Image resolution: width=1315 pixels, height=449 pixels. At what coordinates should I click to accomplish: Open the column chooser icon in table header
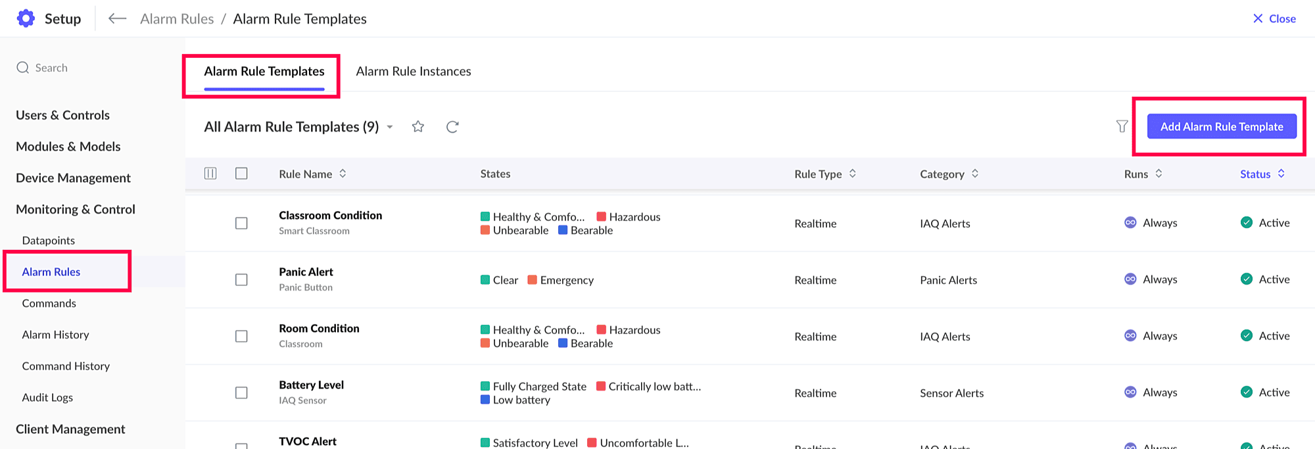(x=210, y=174)
